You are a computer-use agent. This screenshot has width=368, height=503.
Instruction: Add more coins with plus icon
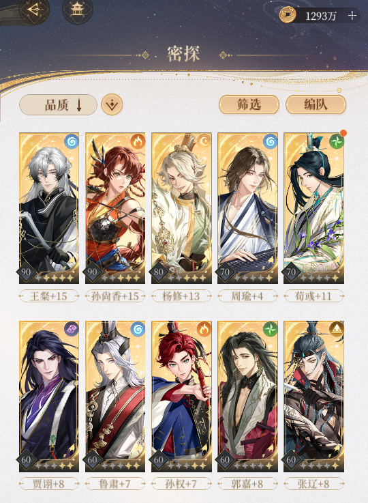coord(352,16)
